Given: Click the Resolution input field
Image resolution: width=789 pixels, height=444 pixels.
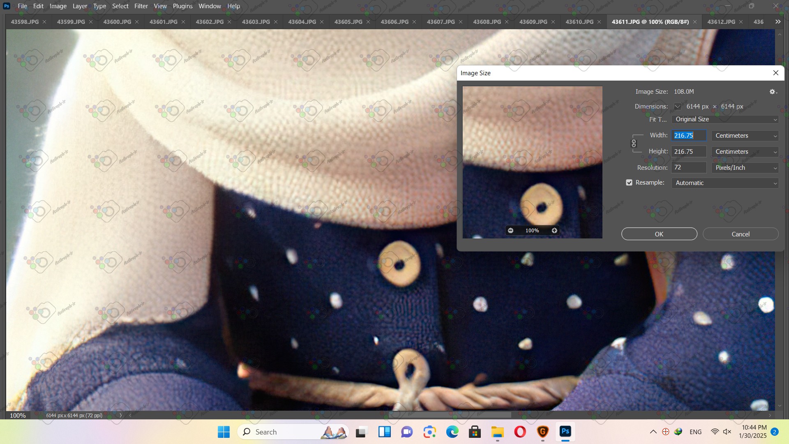Looking at the screenshot, I should click(689, 168).
